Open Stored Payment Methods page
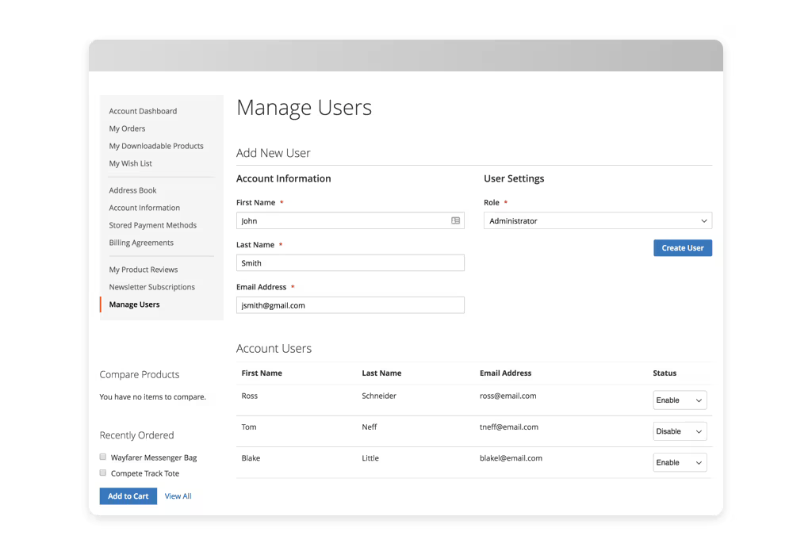Viewport: 812px width, 555px height. 152,225
